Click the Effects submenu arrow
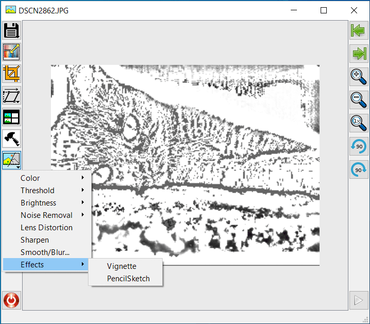370x324 pixels. 82,264
